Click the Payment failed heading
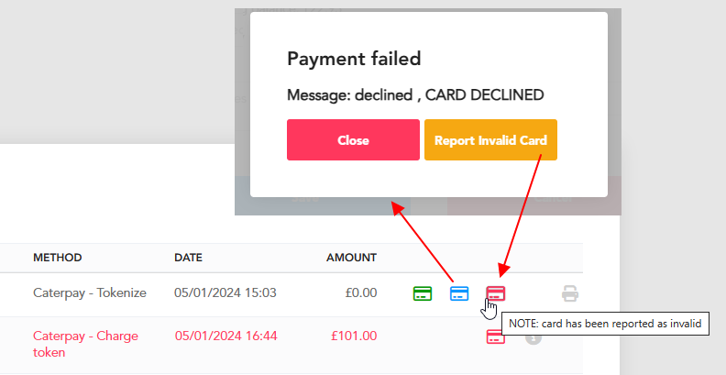Image resolution: width=726 pixels, height=375 pixels. tap(354, 59)
